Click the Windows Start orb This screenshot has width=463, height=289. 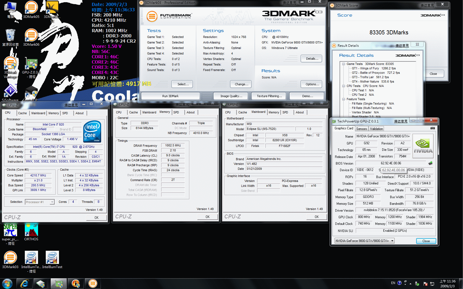(7, 283)
